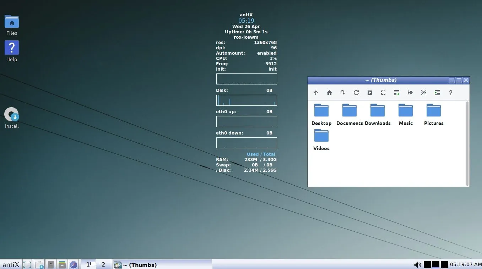
Task: Switch to workspace 2
Action: click(x=103, y=264)
